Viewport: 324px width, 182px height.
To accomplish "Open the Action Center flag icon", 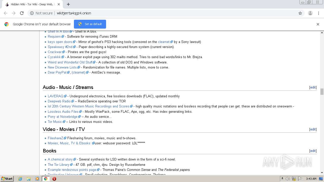I will pos(300,179).
